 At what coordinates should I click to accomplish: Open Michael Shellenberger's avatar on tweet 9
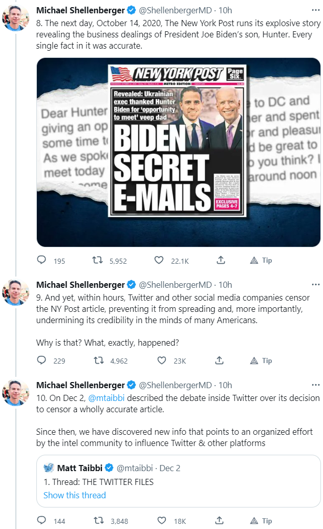tap(16, 292)
